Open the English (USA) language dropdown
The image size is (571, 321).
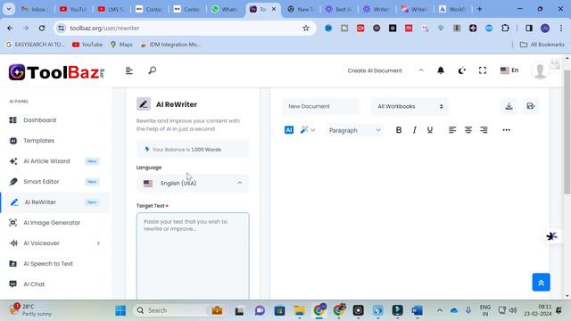coord(193,183)
